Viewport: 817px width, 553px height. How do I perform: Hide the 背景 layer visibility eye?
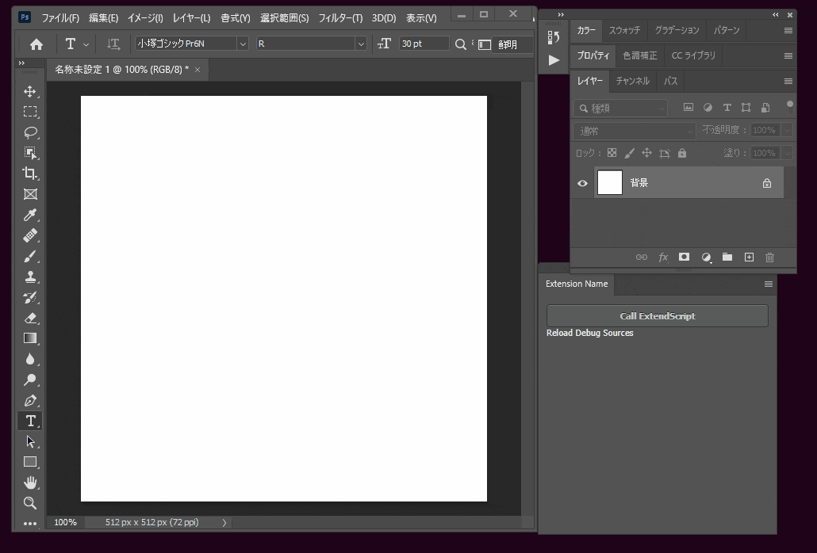582,183
